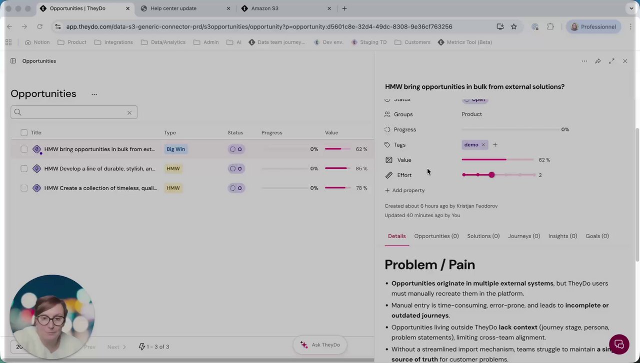The width and height of the screenshot is (640, 363).
Task: Open Opportunities heading more-options menu
Action: (94, 94)
